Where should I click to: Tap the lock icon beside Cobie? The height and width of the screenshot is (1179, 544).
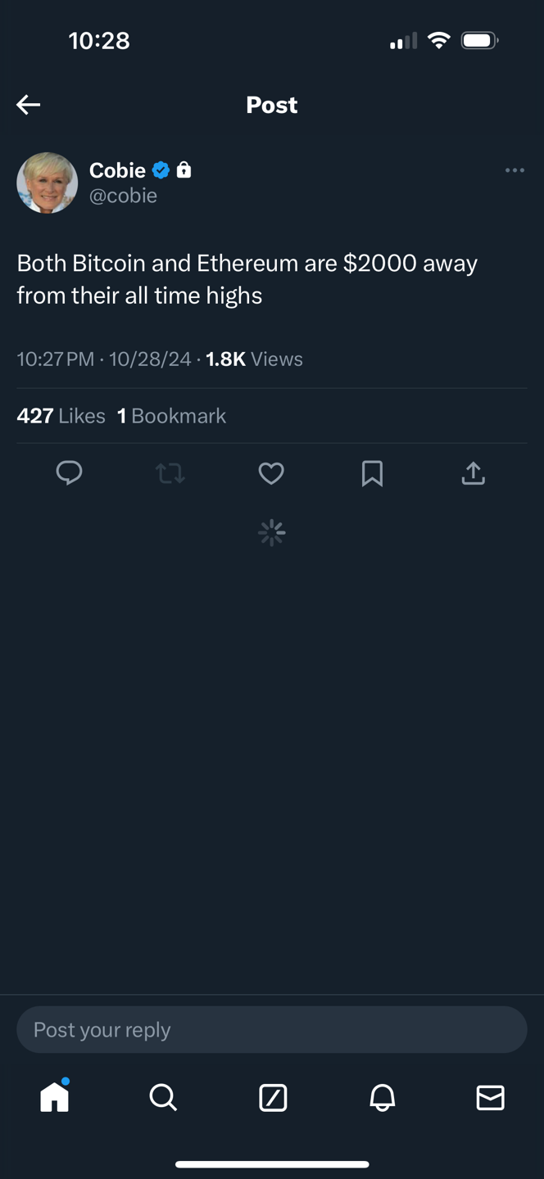(184, 170)
